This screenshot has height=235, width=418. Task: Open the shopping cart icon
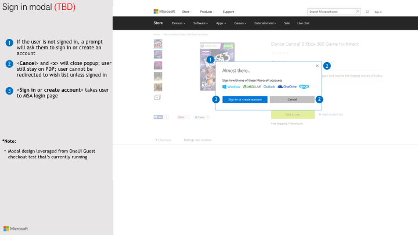pos(367,12)
